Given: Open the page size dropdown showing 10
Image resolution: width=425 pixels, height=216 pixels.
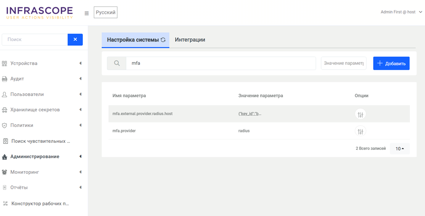Looking at the screenshot, I should tap(399, 148).
